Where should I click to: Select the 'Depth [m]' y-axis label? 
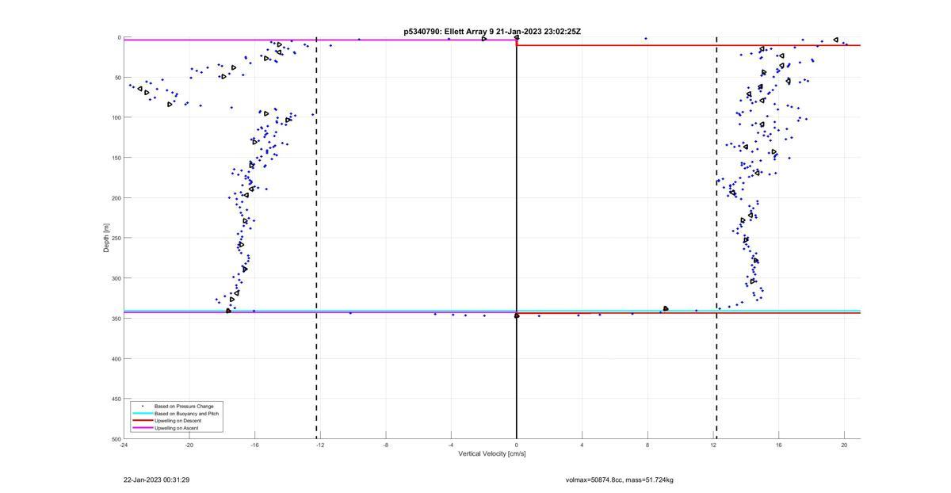pos(105,238)
